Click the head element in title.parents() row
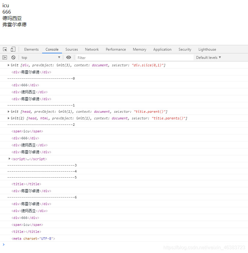This screenshot has width=248, height=253. point(33,118)
